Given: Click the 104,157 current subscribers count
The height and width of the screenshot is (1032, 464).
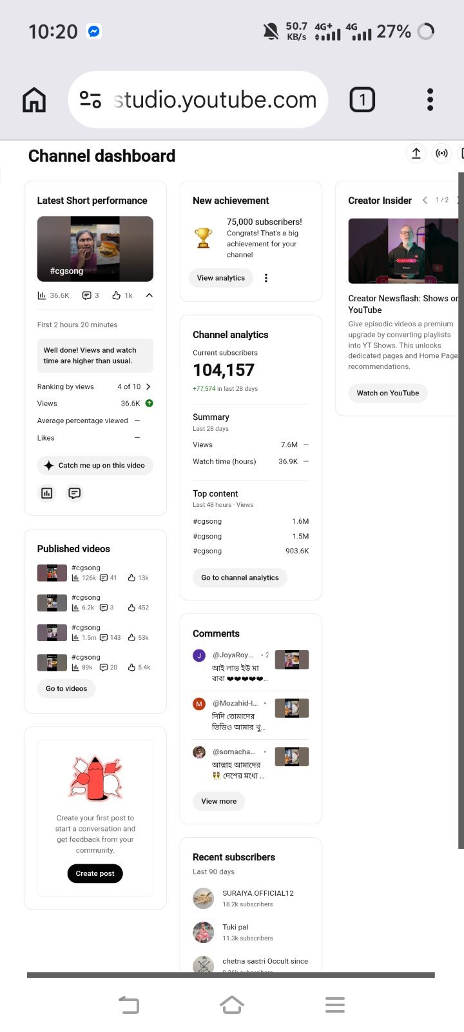Looking at the screenshot, I should coord(224,370).
